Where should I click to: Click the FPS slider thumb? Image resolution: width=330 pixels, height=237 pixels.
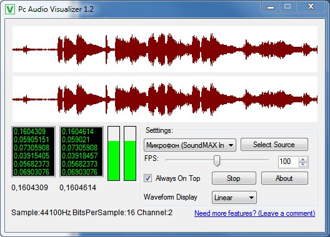(x=217, y=161)
